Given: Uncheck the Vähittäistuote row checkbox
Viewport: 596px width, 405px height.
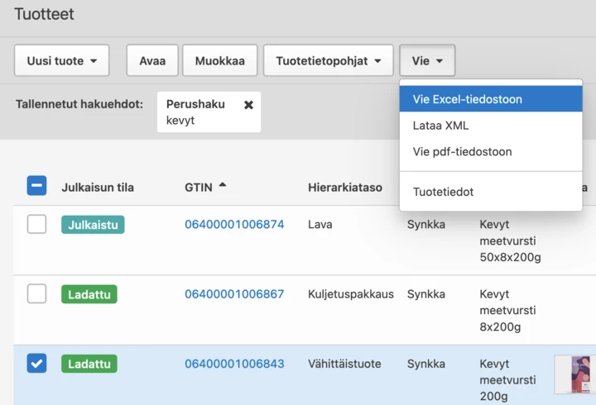Looking at the screenshot, I should 36,363.
